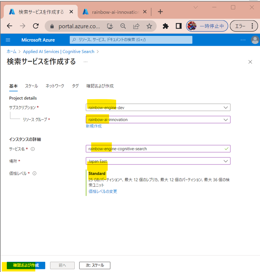Click the 新規作成 link under resource group
This screenshot has height=272, width=260.
(94, 126)
